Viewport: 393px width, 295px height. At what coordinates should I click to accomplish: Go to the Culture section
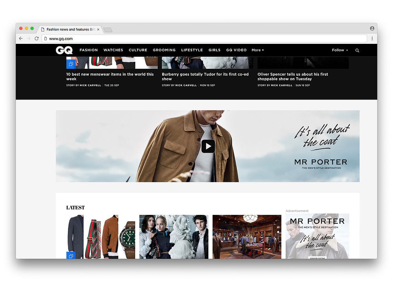[138, 50]
